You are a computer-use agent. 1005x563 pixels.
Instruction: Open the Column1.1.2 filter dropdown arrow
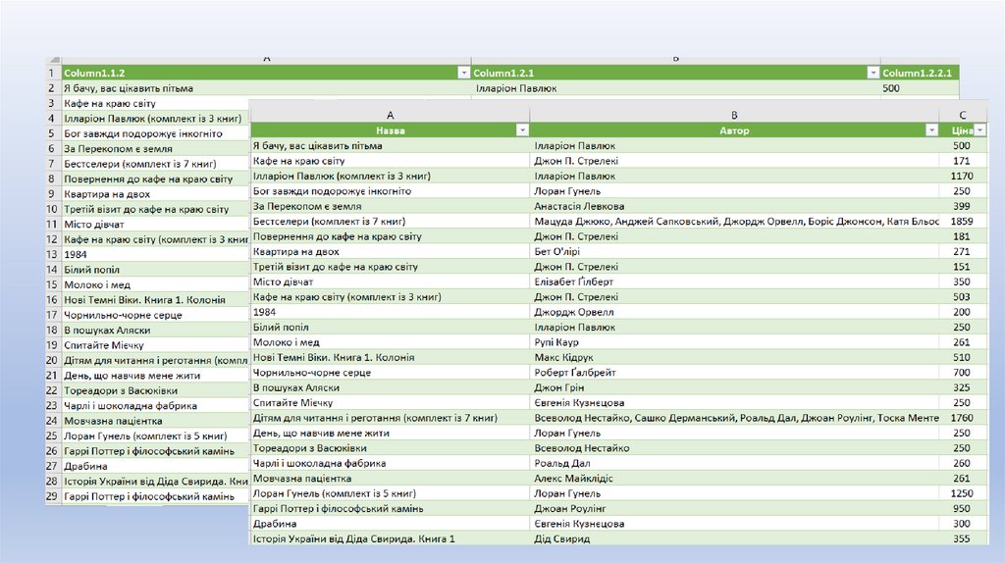[x=463, y=74]
